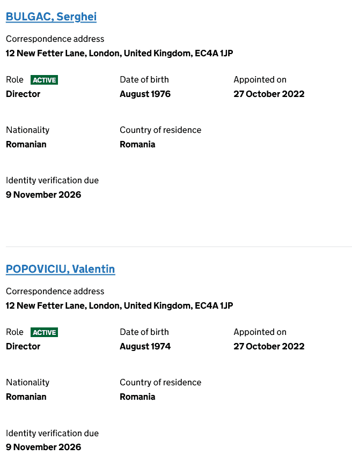Click Popoviciu's Country of residence Romania
Viewport: 352px width, 463px height.
pyautogui.click(x=137, y=397)
